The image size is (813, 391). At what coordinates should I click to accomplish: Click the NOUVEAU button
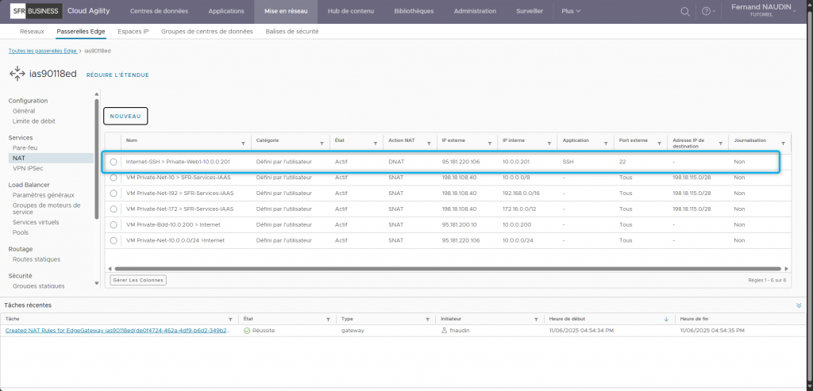pos(125,116)
